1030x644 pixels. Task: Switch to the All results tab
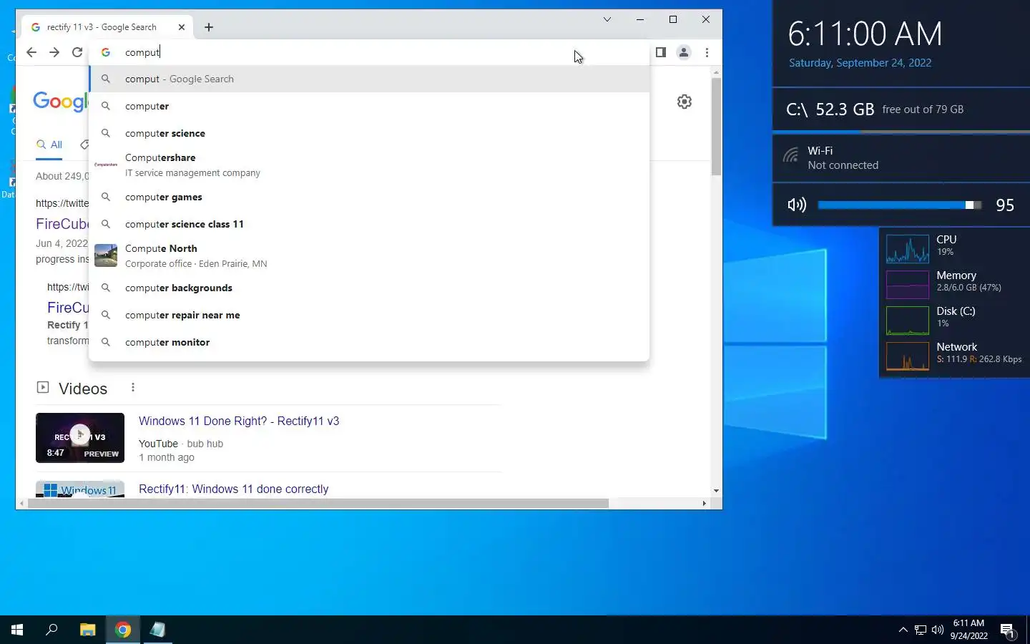(49, 145)
